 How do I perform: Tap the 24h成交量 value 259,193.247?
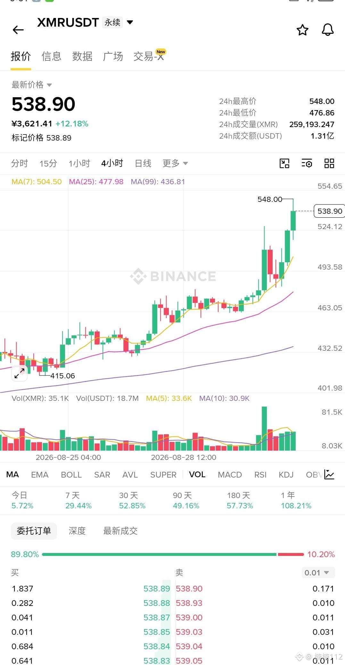(312, 125)
